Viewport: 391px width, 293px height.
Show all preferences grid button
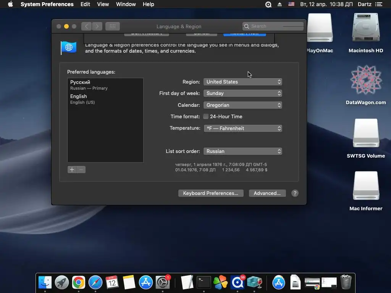113,26
